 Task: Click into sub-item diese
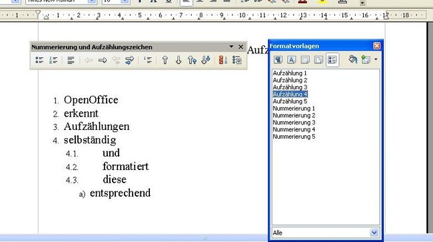(x=115, y=179)
